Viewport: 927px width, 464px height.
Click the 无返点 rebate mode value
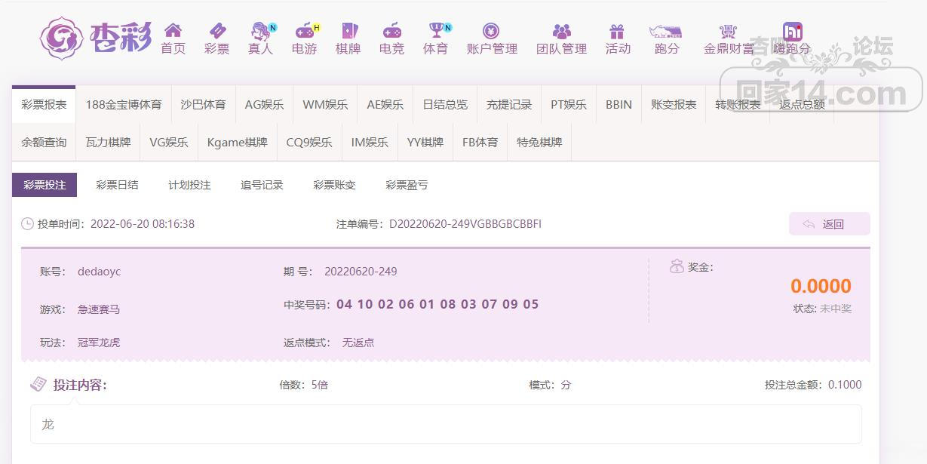(x=358, y=343)
